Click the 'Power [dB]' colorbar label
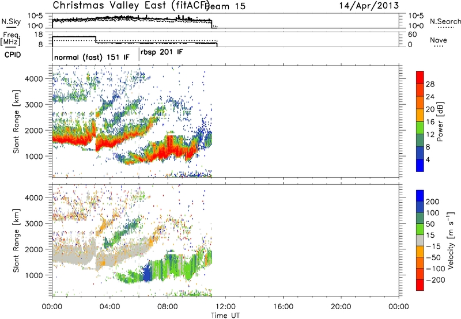The width and height of the screenshot is (461, 319). click(440, 121)
